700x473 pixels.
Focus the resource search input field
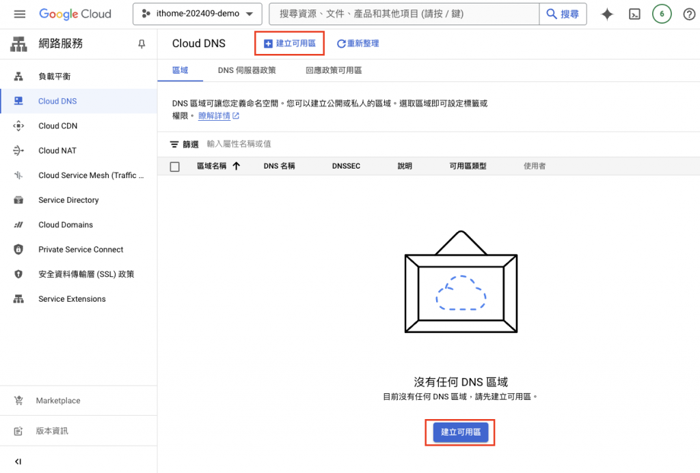[404, 14]
